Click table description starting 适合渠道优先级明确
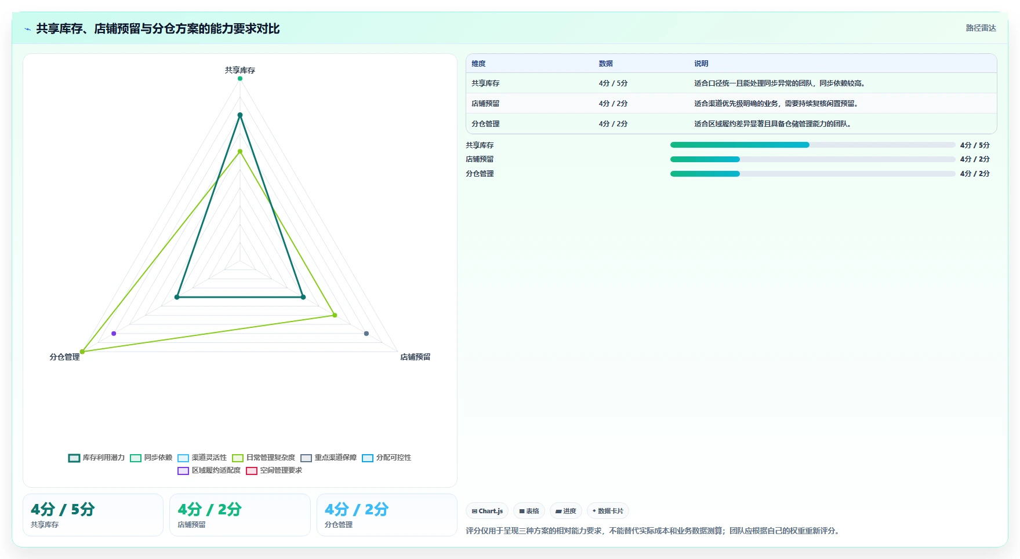Screen dimensions: 1020x559 point(776,104)
